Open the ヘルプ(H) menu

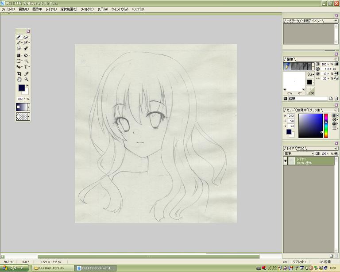[x=138, y=9]
